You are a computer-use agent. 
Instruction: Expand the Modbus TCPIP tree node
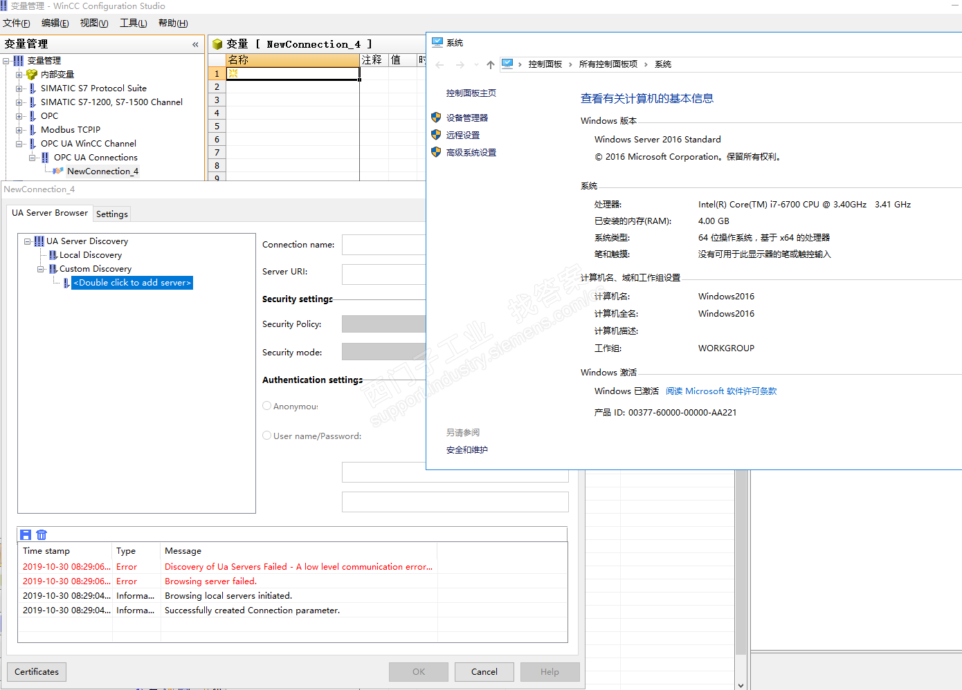click(19, 130)
